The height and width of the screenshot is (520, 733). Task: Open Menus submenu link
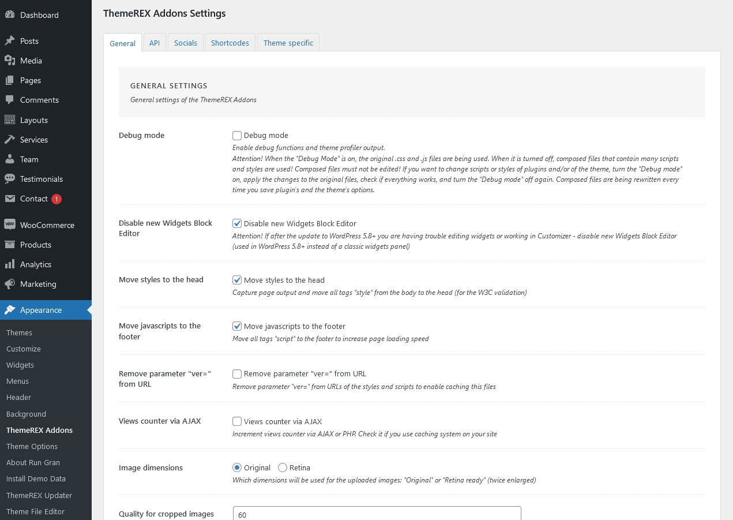(17, 381)
